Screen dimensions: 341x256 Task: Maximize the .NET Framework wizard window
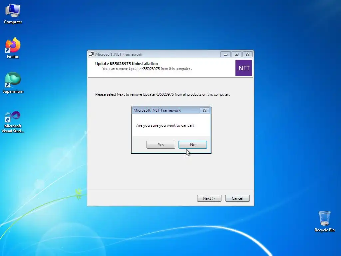click(x=236, y=54)
